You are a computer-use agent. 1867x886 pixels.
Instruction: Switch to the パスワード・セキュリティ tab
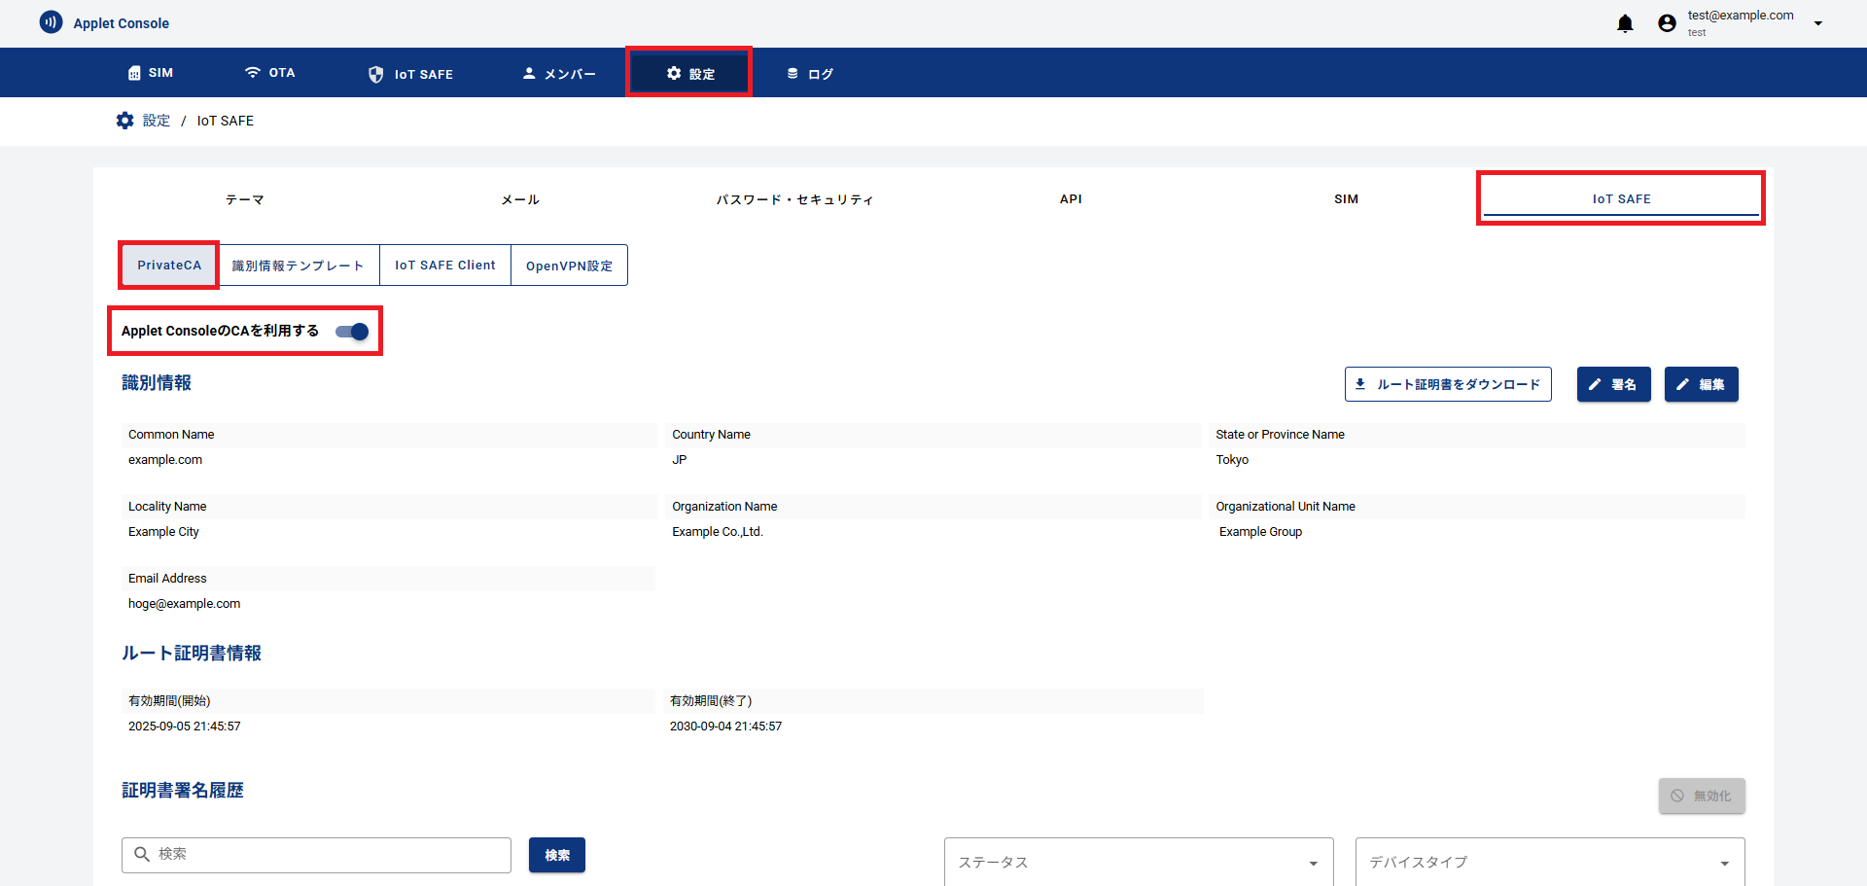[x=794, y=199]
